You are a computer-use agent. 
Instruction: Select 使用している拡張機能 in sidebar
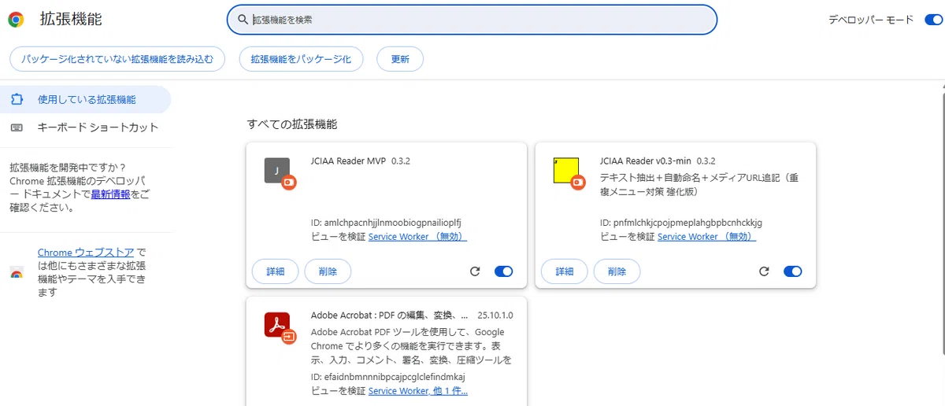[x=85, y=100]
